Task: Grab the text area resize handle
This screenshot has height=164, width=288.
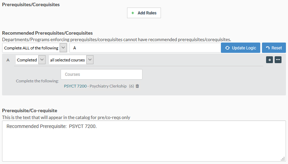Action: point(283,159)
